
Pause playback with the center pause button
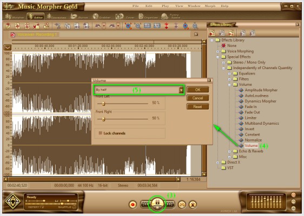[157, 202]
